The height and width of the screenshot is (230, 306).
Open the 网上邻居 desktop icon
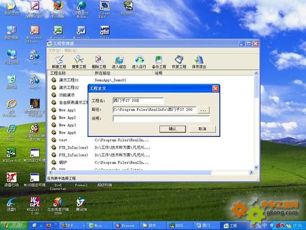(x=12, y=57)
